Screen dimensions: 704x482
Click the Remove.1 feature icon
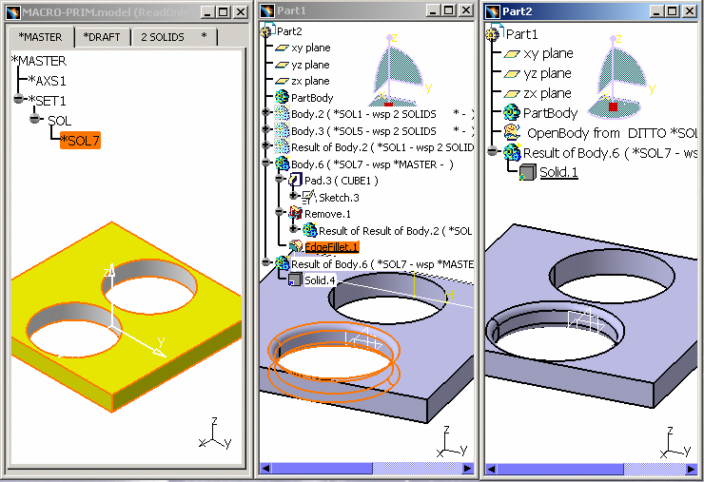pyautogui.click(x=295, y=214)
